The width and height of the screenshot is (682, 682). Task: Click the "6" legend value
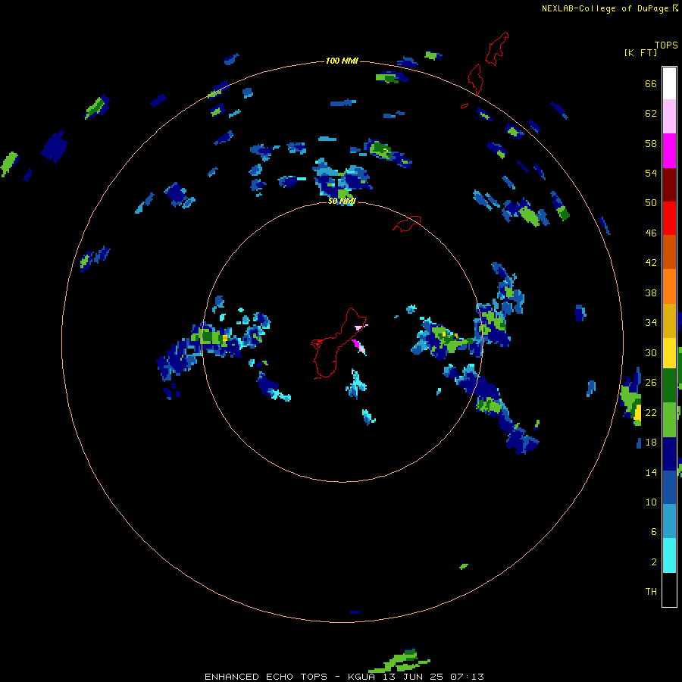coord(654,531)
